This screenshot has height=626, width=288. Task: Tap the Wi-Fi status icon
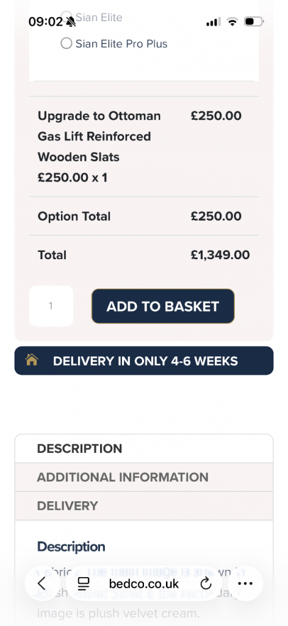232,21
